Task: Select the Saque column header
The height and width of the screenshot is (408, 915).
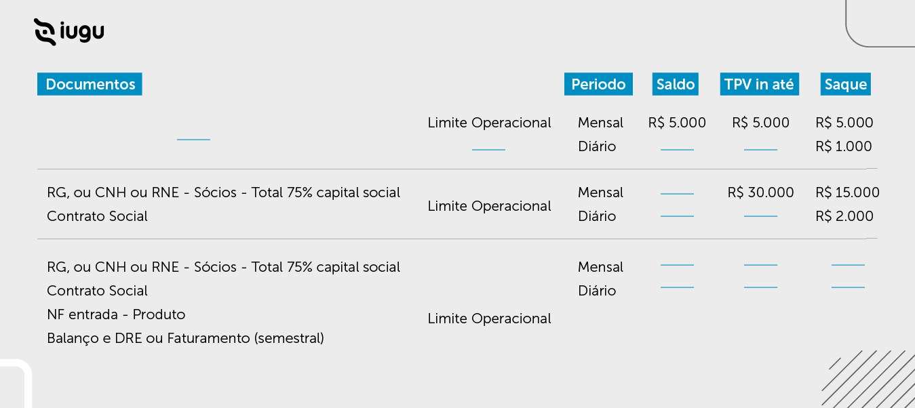Action: tap(845, 84)
